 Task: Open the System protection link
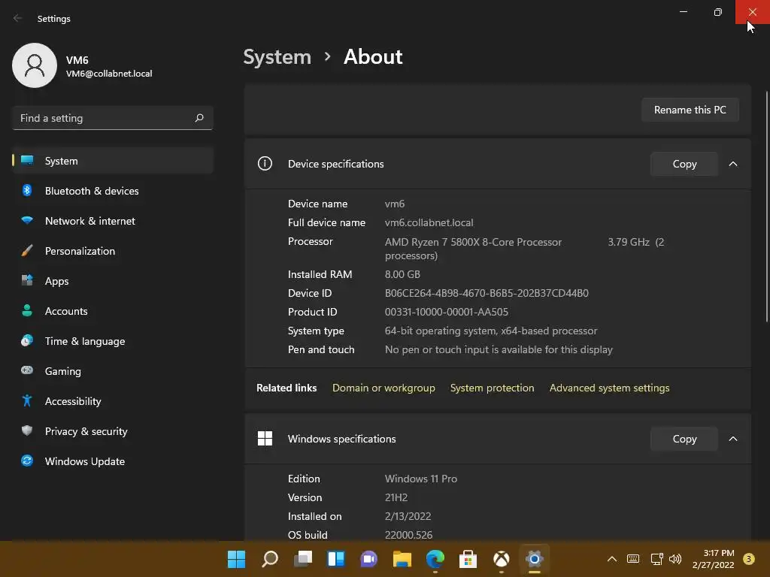click(492, 388)
